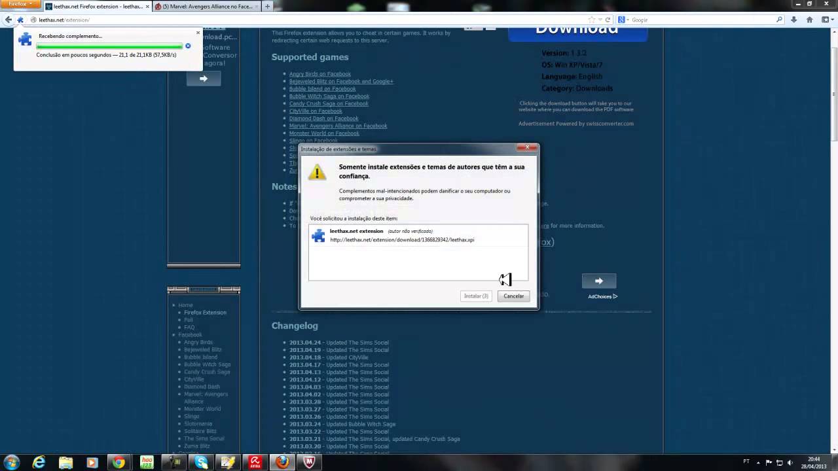Open the orange Firefox menu button
Image resolution: width=838 pixels, height=471 pixels.
coord(20,3)
